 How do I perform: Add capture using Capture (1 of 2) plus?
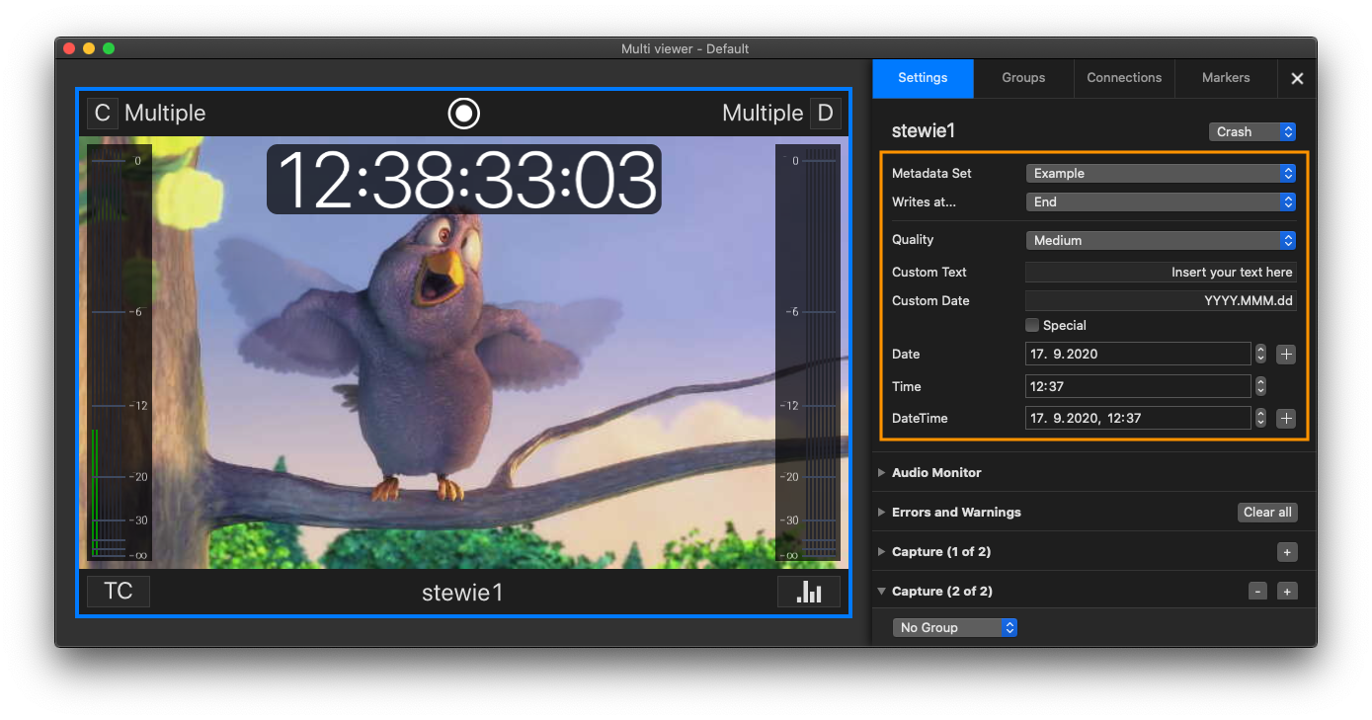tap(1287, 552)
